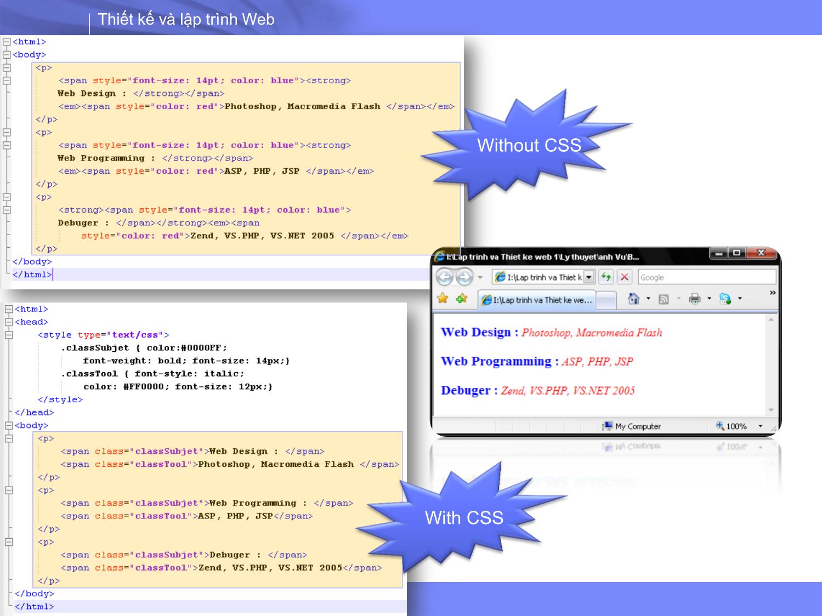Click the address bar text 'I:\Lap trinh va Thiet k'
Viewport: 822px width, 616px height.
click(x=545, y=277)
